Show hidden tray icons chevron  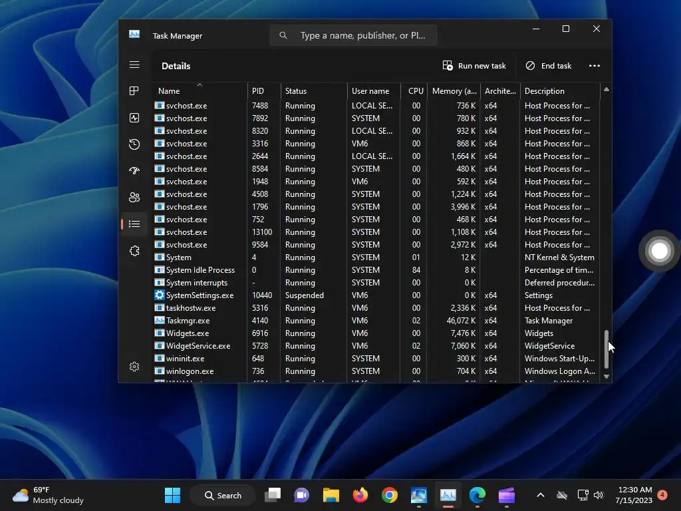(x=541, y=495)
